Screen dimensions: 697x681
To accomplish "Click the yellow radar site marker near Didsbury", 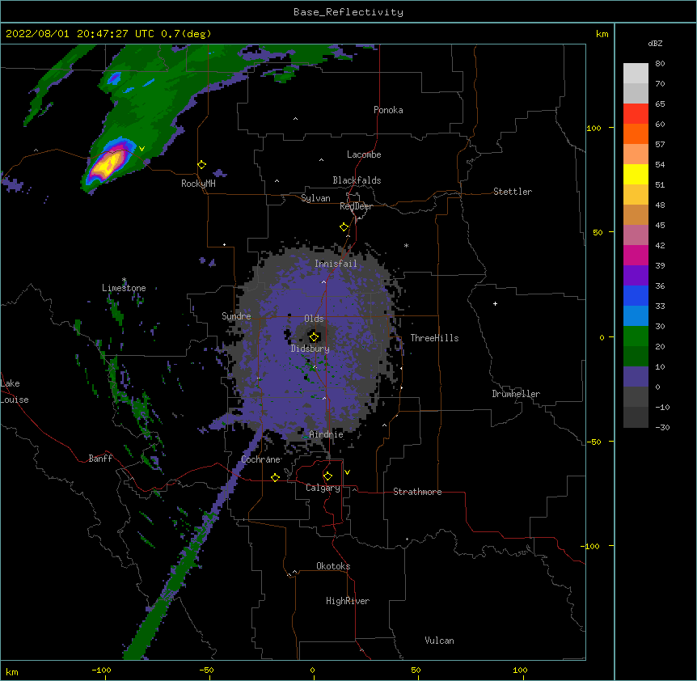I will tap(314, 336).
